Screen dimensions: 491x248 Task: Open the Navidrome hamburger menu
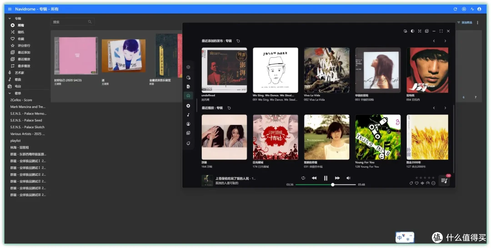point(10,9)
